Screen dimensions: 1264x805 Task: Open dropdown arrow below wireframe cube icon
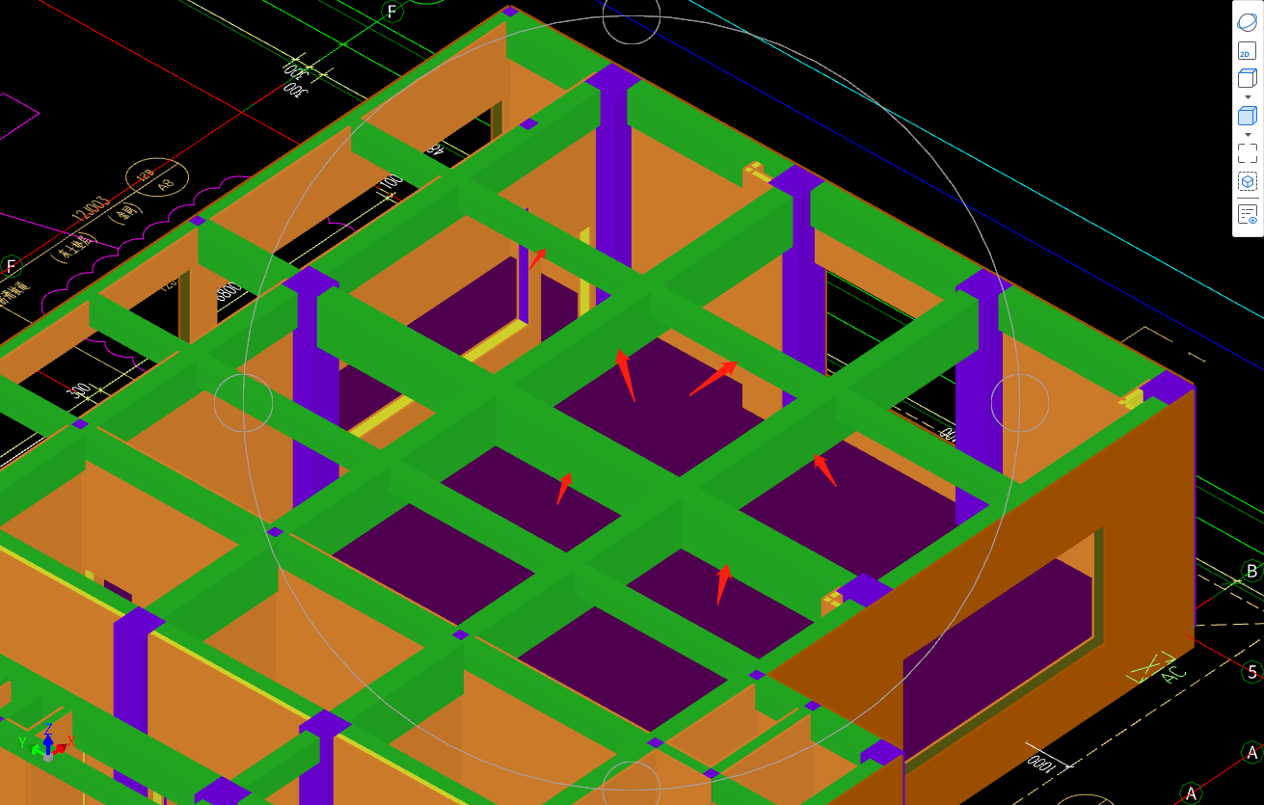[1248, 97]
